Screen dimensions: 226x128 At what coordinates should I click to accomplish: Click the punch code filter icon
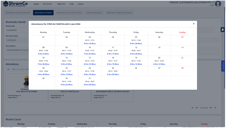[x=8, y=69]
